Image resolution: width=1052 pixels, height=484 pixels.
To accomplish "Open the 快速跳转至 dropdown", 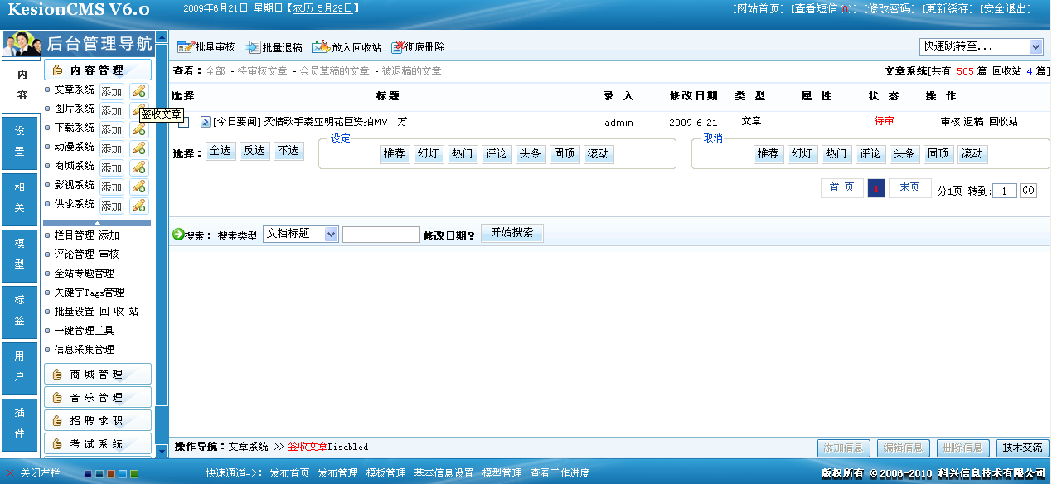I will point(980,46).
